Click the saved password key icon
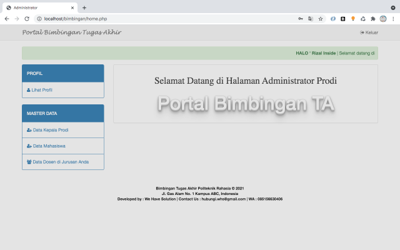The width and height of the screenshot is (400, 250). click(x=301, y=19)
